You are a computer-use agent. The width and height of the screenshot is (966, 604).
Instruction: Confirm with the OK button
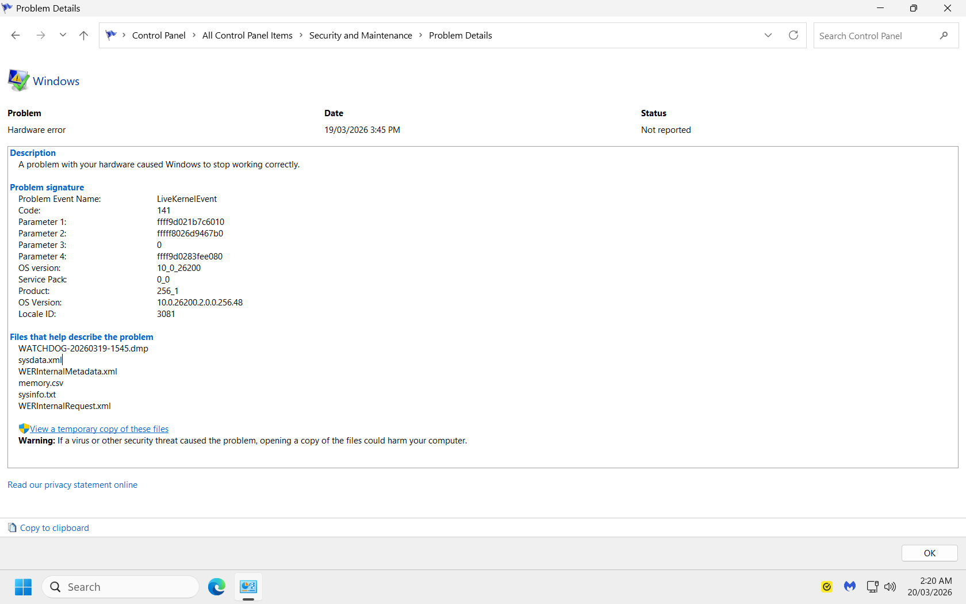(929, 553)
